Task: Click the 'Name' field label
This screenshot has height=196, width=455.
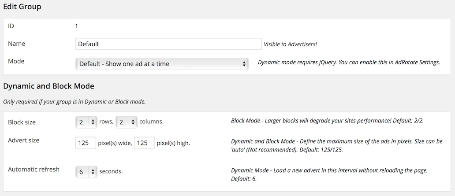Action: (x=17, y=44)
